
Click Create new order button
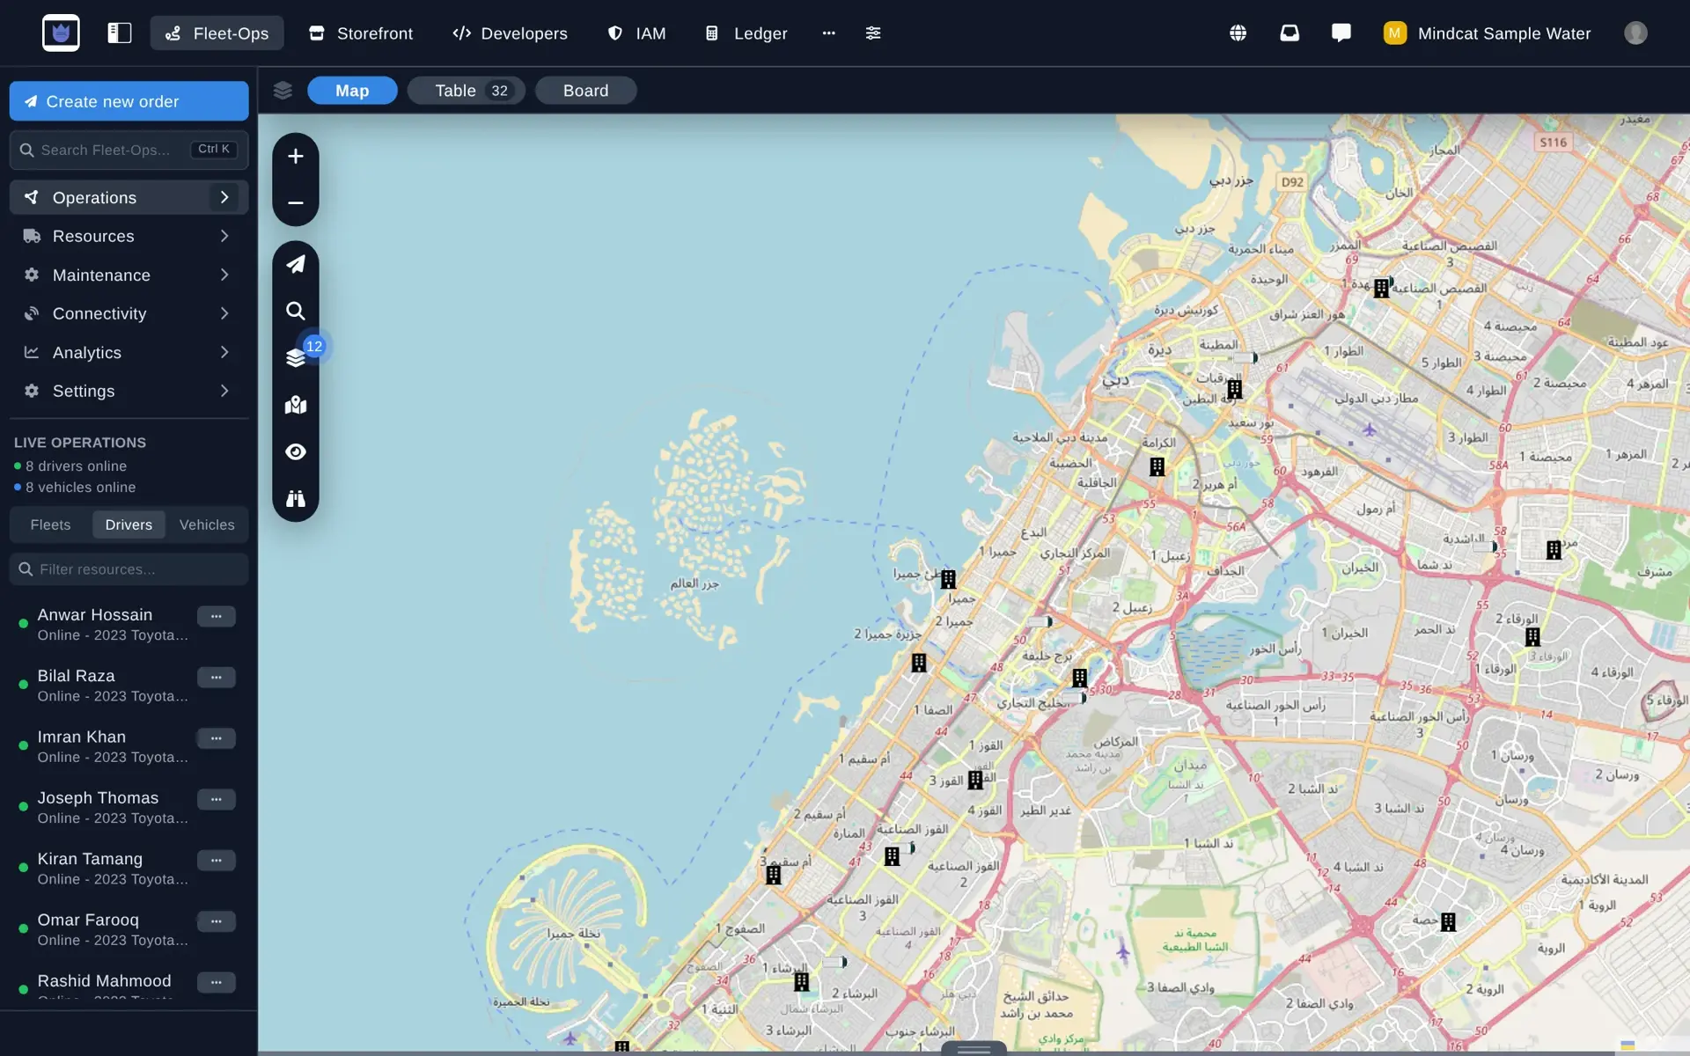pos(129,101)
